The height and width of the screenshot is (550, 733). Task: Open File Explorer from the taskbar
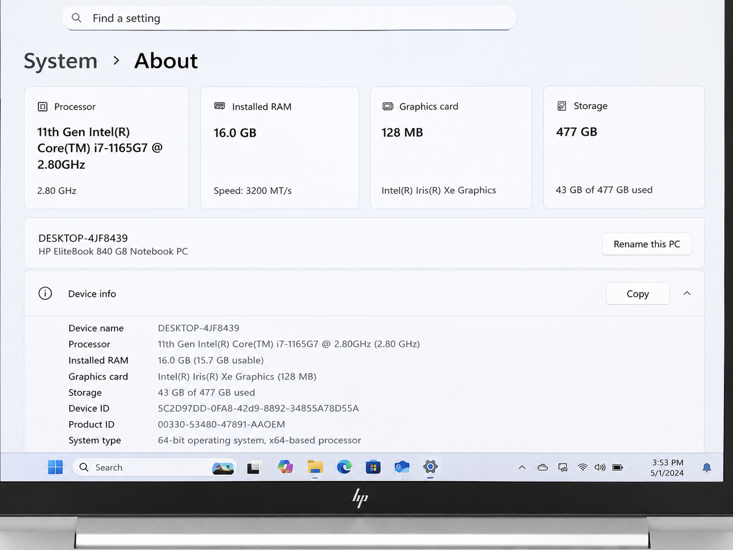pyautogui.click(x=315, y=467)
